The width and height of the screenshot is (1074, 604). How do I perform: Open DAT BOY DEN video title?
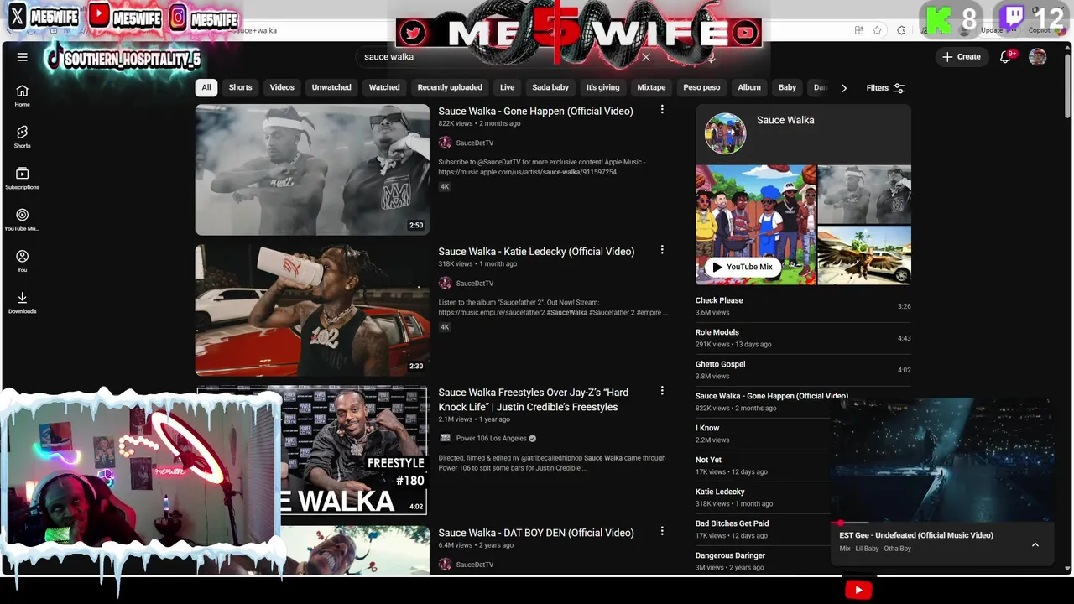pyautogui.click(x=536, y=533)
